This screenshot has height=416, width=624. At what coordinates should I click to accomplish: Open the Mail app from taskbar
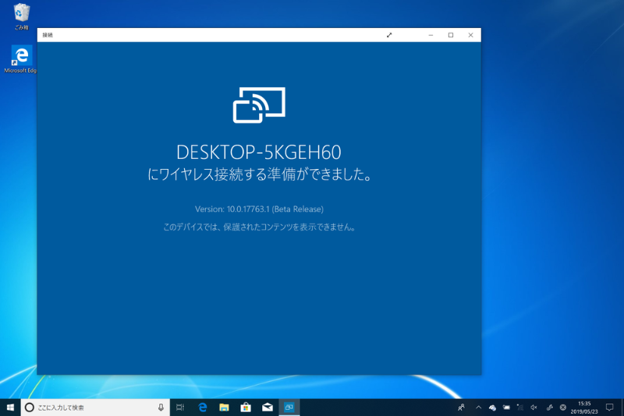tap(267, 407)
